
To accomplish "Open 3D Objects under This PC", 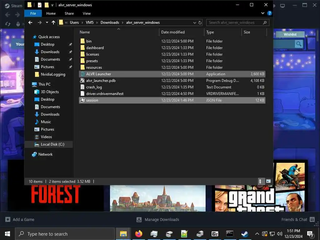I will 50,92.
